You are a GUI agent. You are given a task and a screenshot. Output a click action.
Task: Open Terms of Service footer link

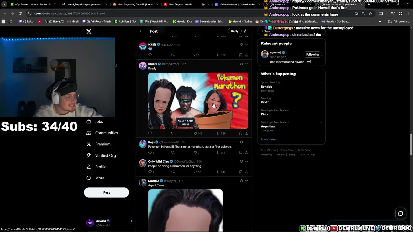tap(268, 150)
